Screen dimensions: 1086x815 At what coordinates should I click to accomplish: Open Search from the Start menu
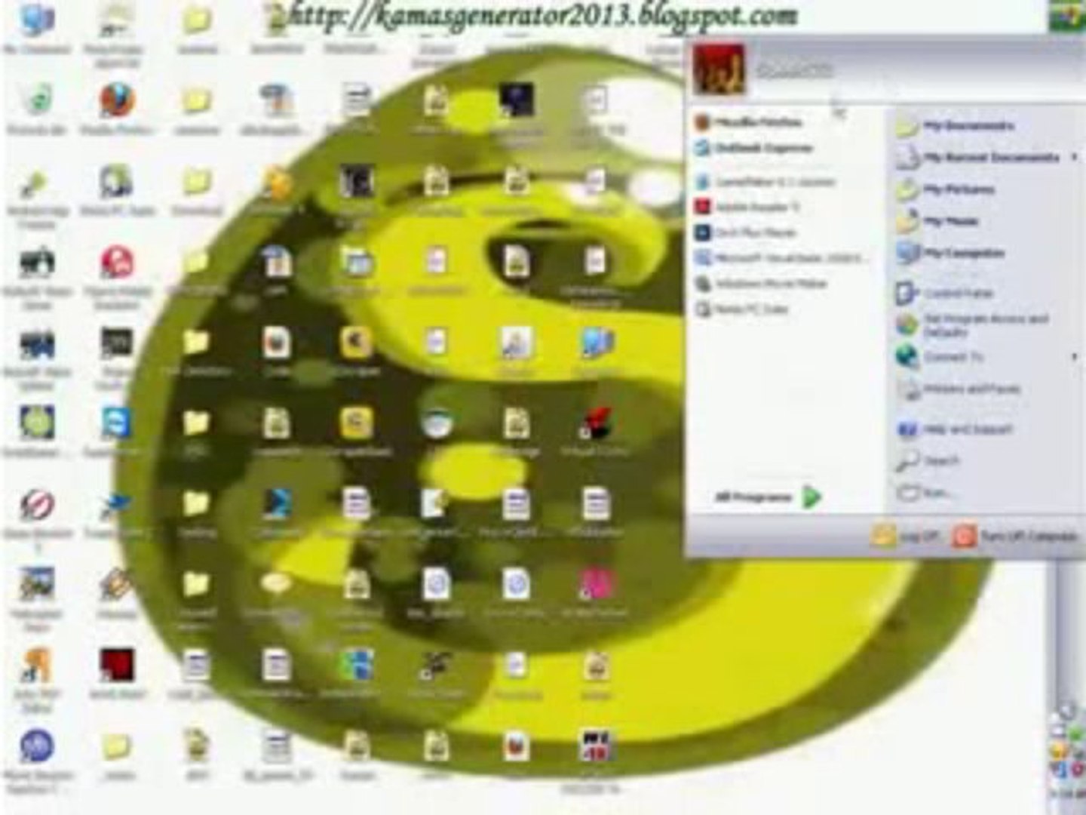(928, 460)
